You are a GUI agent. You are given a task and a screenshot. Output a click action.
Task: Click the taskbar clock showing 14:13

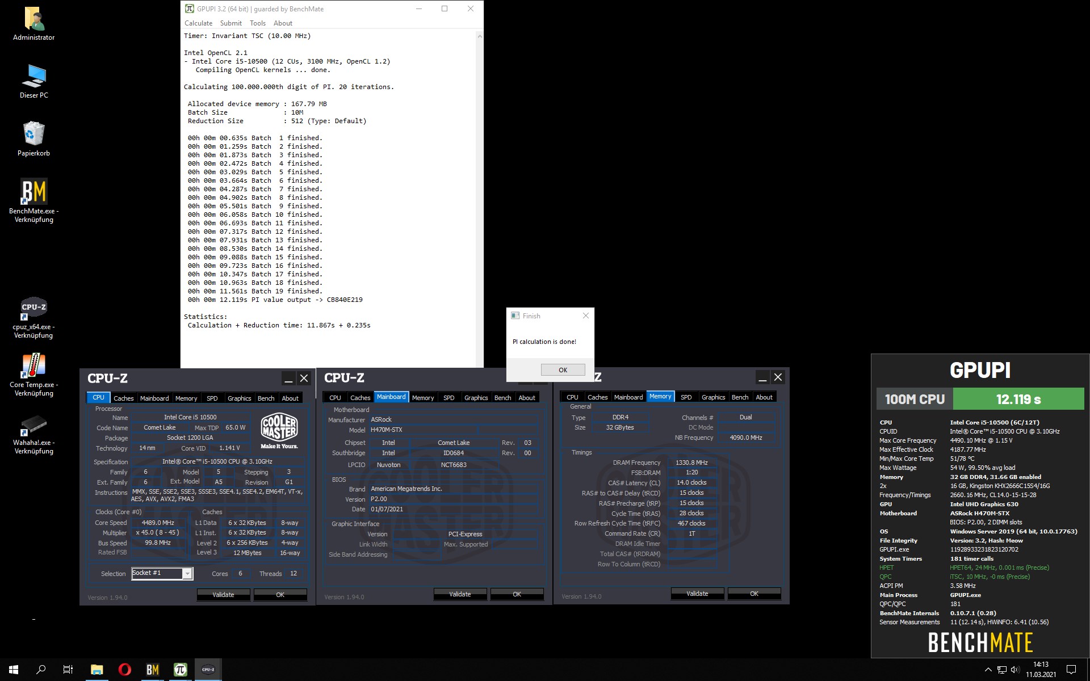tap(1041, 670)
